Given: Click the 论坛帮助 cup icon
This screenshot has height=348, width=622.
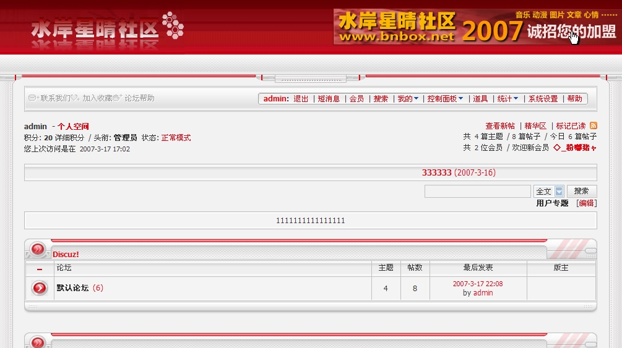Looking at the screenshot, I should pyautogui.click(x=117, y=98).
